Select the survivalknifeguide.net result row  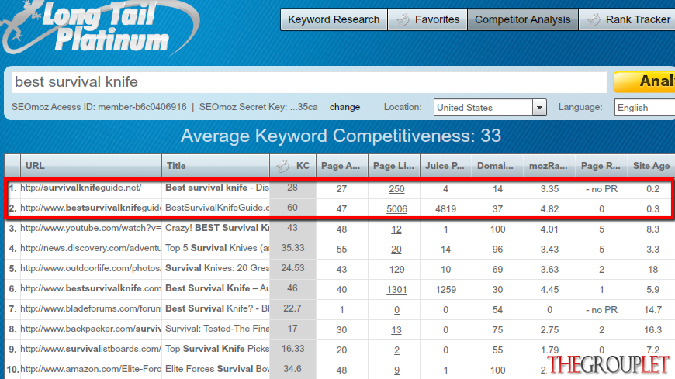(340, 188)
